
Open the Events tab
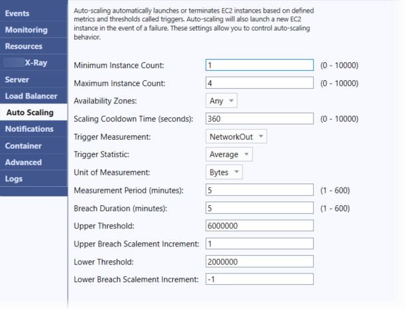pyautogui.click(x=33, y=13)
